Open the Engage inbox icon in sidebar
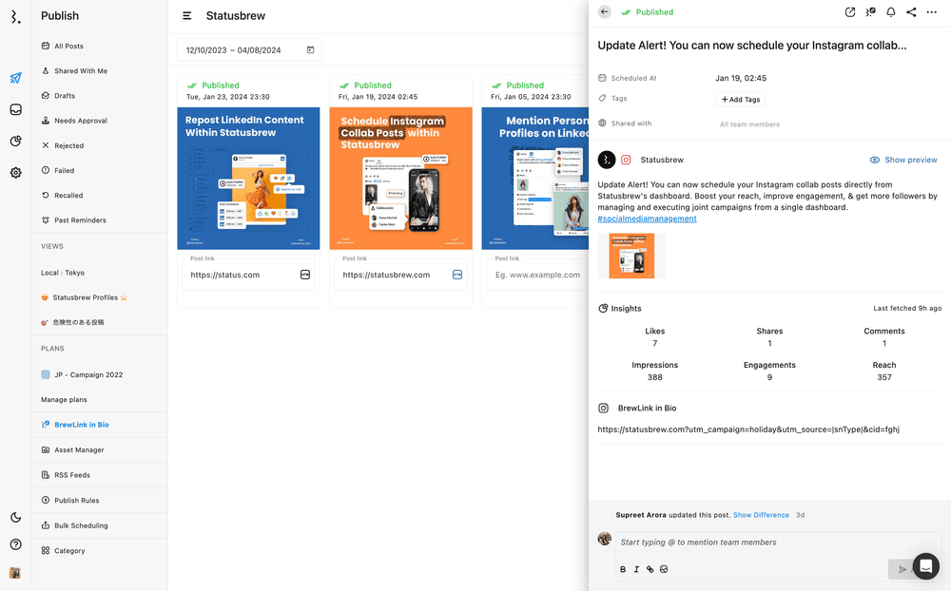951x591 pixels. tap(15, 109)
